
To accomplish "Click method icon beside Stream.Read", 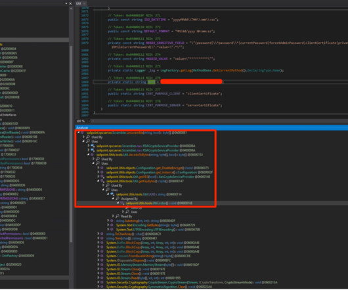I will coord(102,278).
